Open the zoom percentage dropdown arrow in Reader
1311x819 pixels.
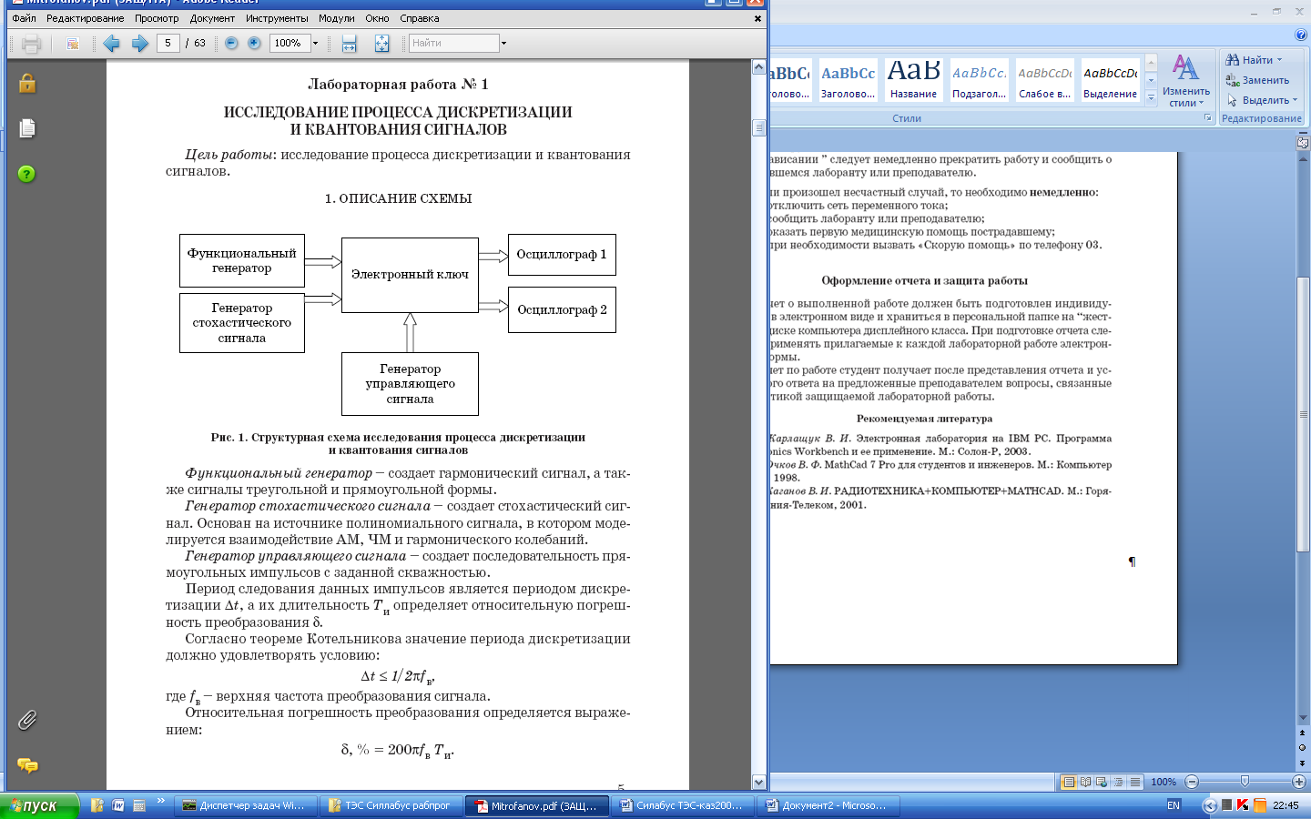coord(316,43)
